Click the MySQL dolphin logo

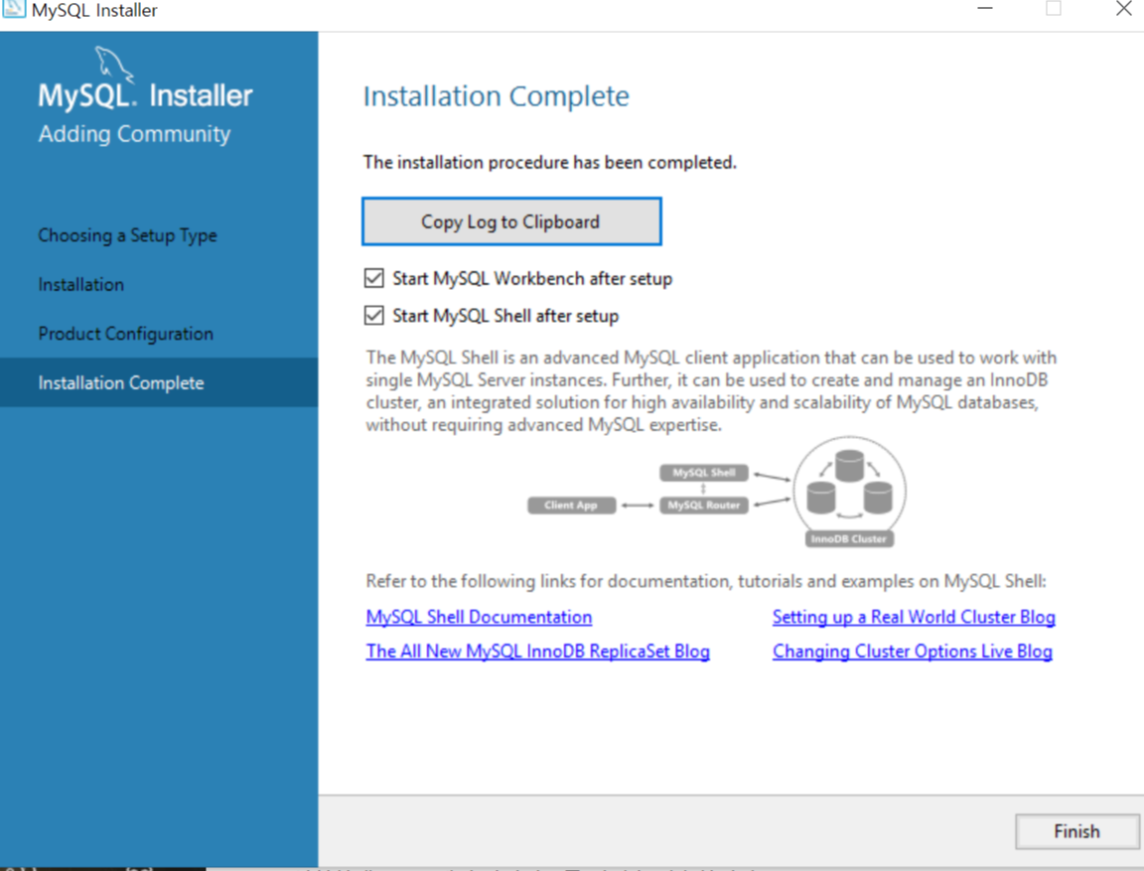tap(114, 65)
